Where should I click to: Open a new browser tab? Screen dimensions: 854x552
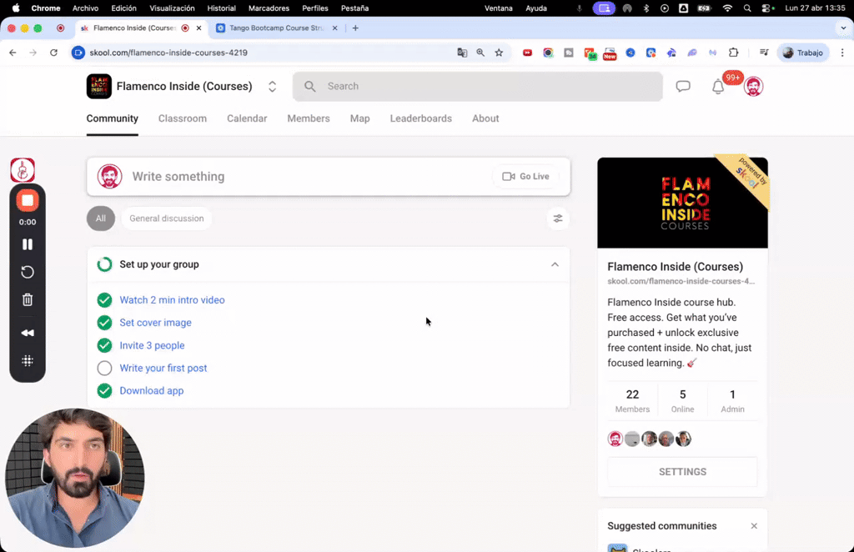[x=355, y=28]
